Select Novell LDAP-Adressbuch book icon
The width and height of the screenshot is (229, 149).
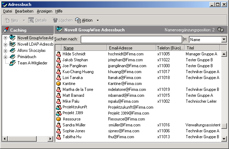click(13, 44)
